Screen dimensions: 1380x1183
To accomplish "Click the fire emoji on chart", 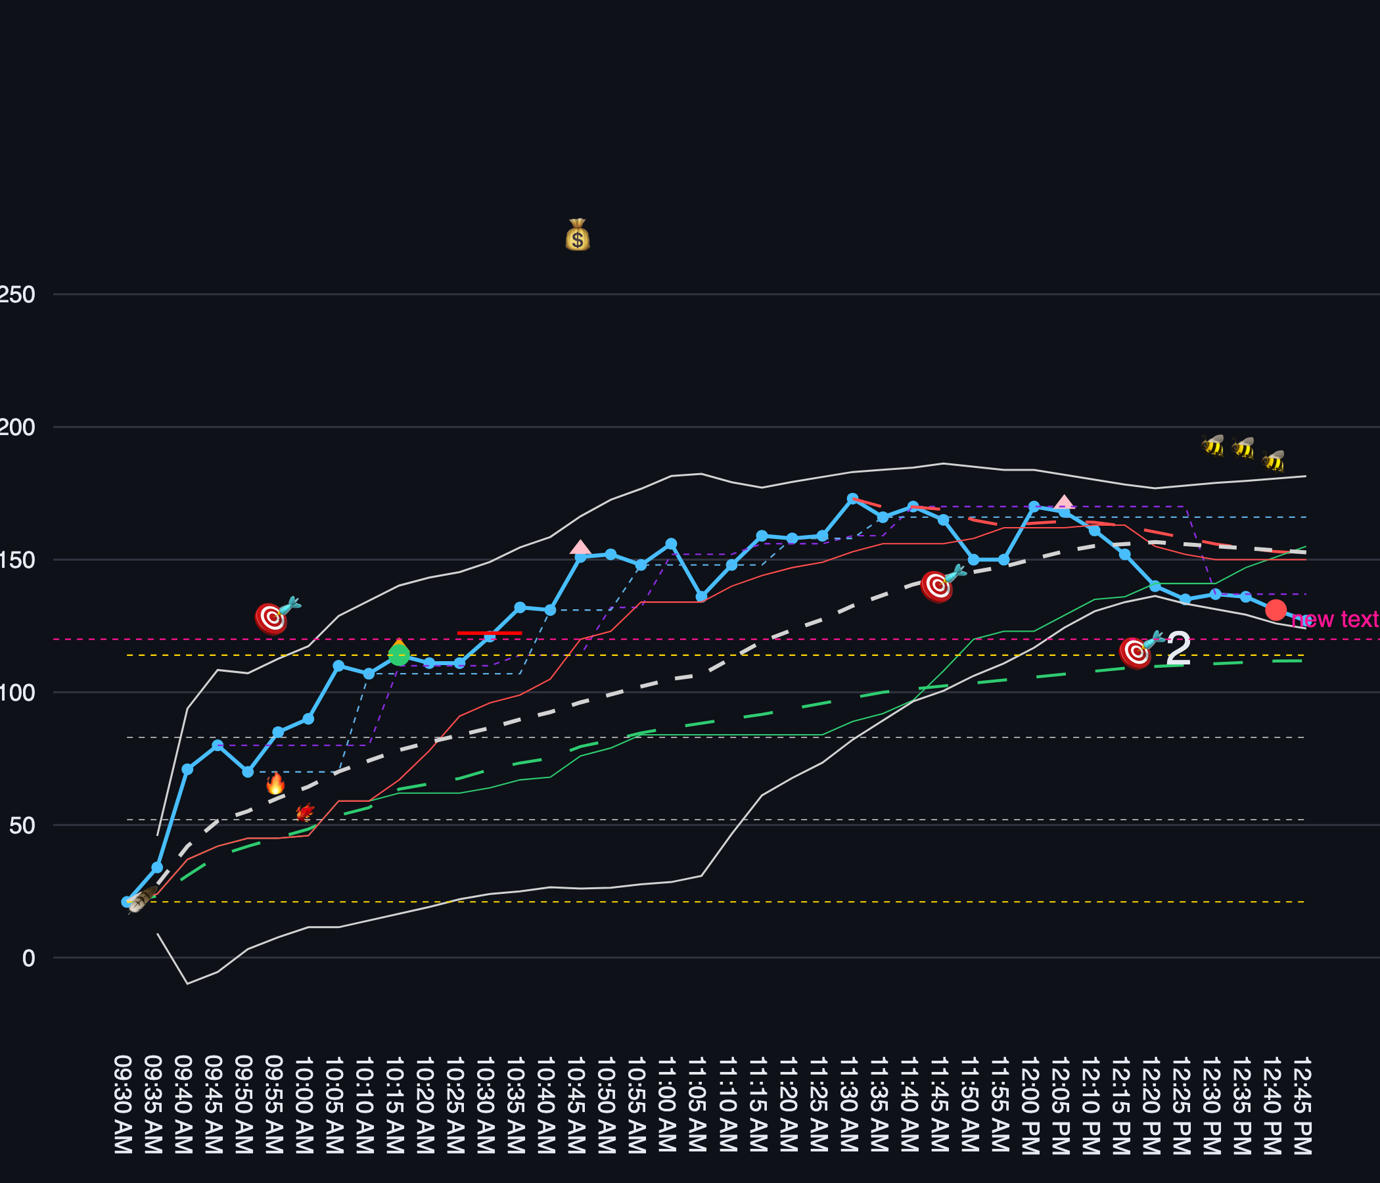I will coord(275,783).
